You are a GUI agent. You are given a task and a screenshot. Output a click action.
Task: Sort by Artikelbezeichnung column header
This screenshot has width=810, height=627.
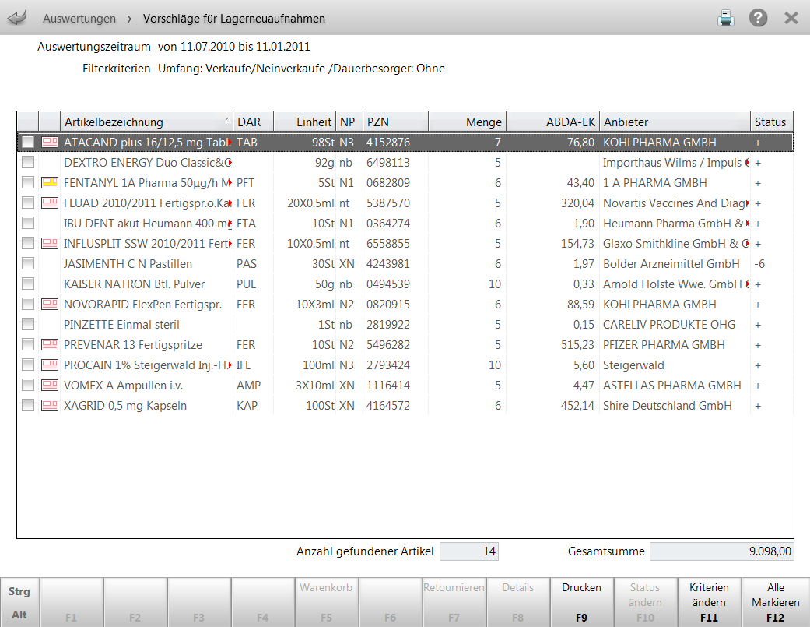coord(147,122)
